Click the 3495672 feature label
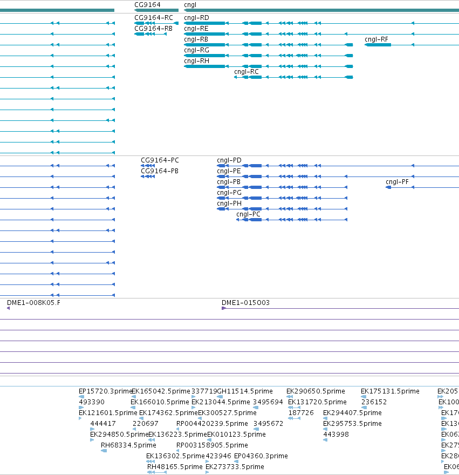The image size is (459, 475). coord(268,424)
